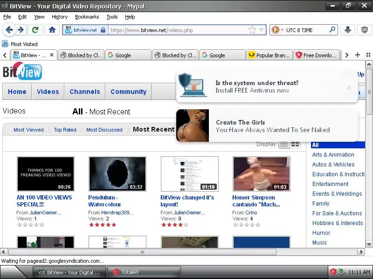The image size is (373, 279).
Task: Filter by Autos & Vehicles category
Action: pos(333,165)
